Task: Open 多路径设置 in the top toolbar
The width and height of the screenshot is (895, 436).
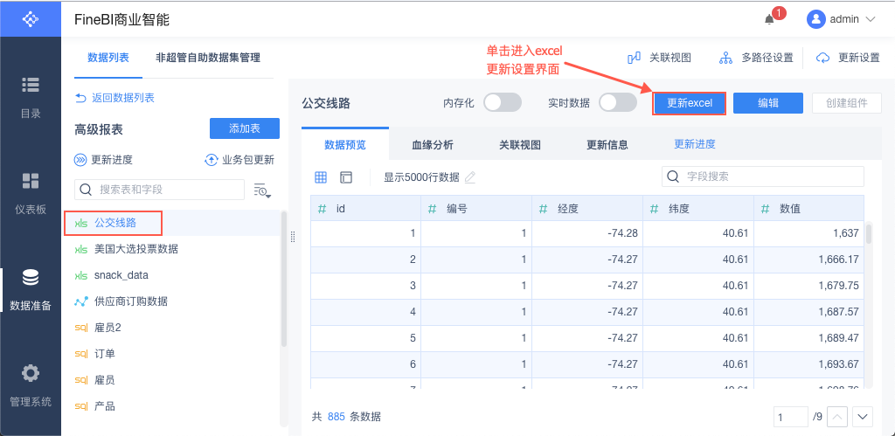Action: tap(756, 58)
